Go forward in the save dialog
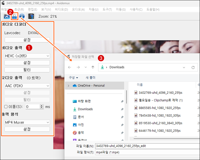The image size is (200, 160). coord(78,67)
